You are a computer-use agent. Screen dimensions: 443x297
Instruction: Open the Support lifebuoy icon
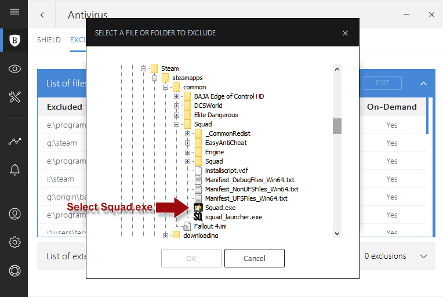pyautogui.click(x=14, y=270)
